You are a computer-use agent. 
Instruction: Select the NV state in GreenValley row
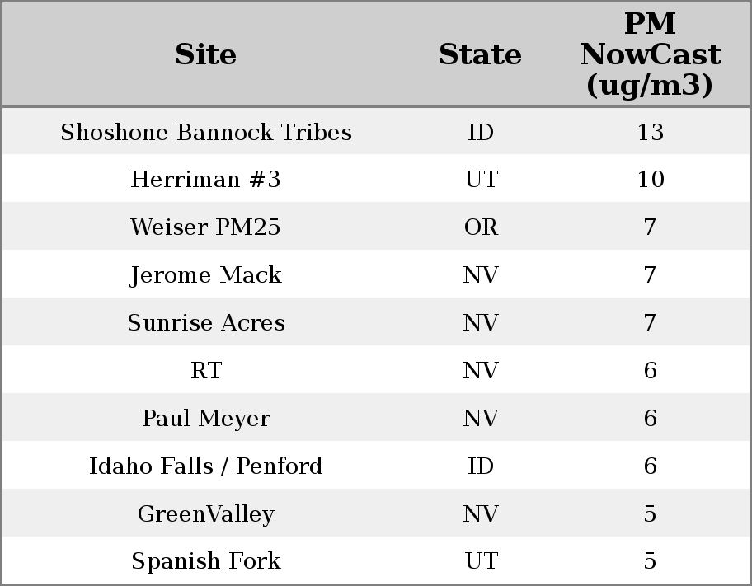(481, 514)
